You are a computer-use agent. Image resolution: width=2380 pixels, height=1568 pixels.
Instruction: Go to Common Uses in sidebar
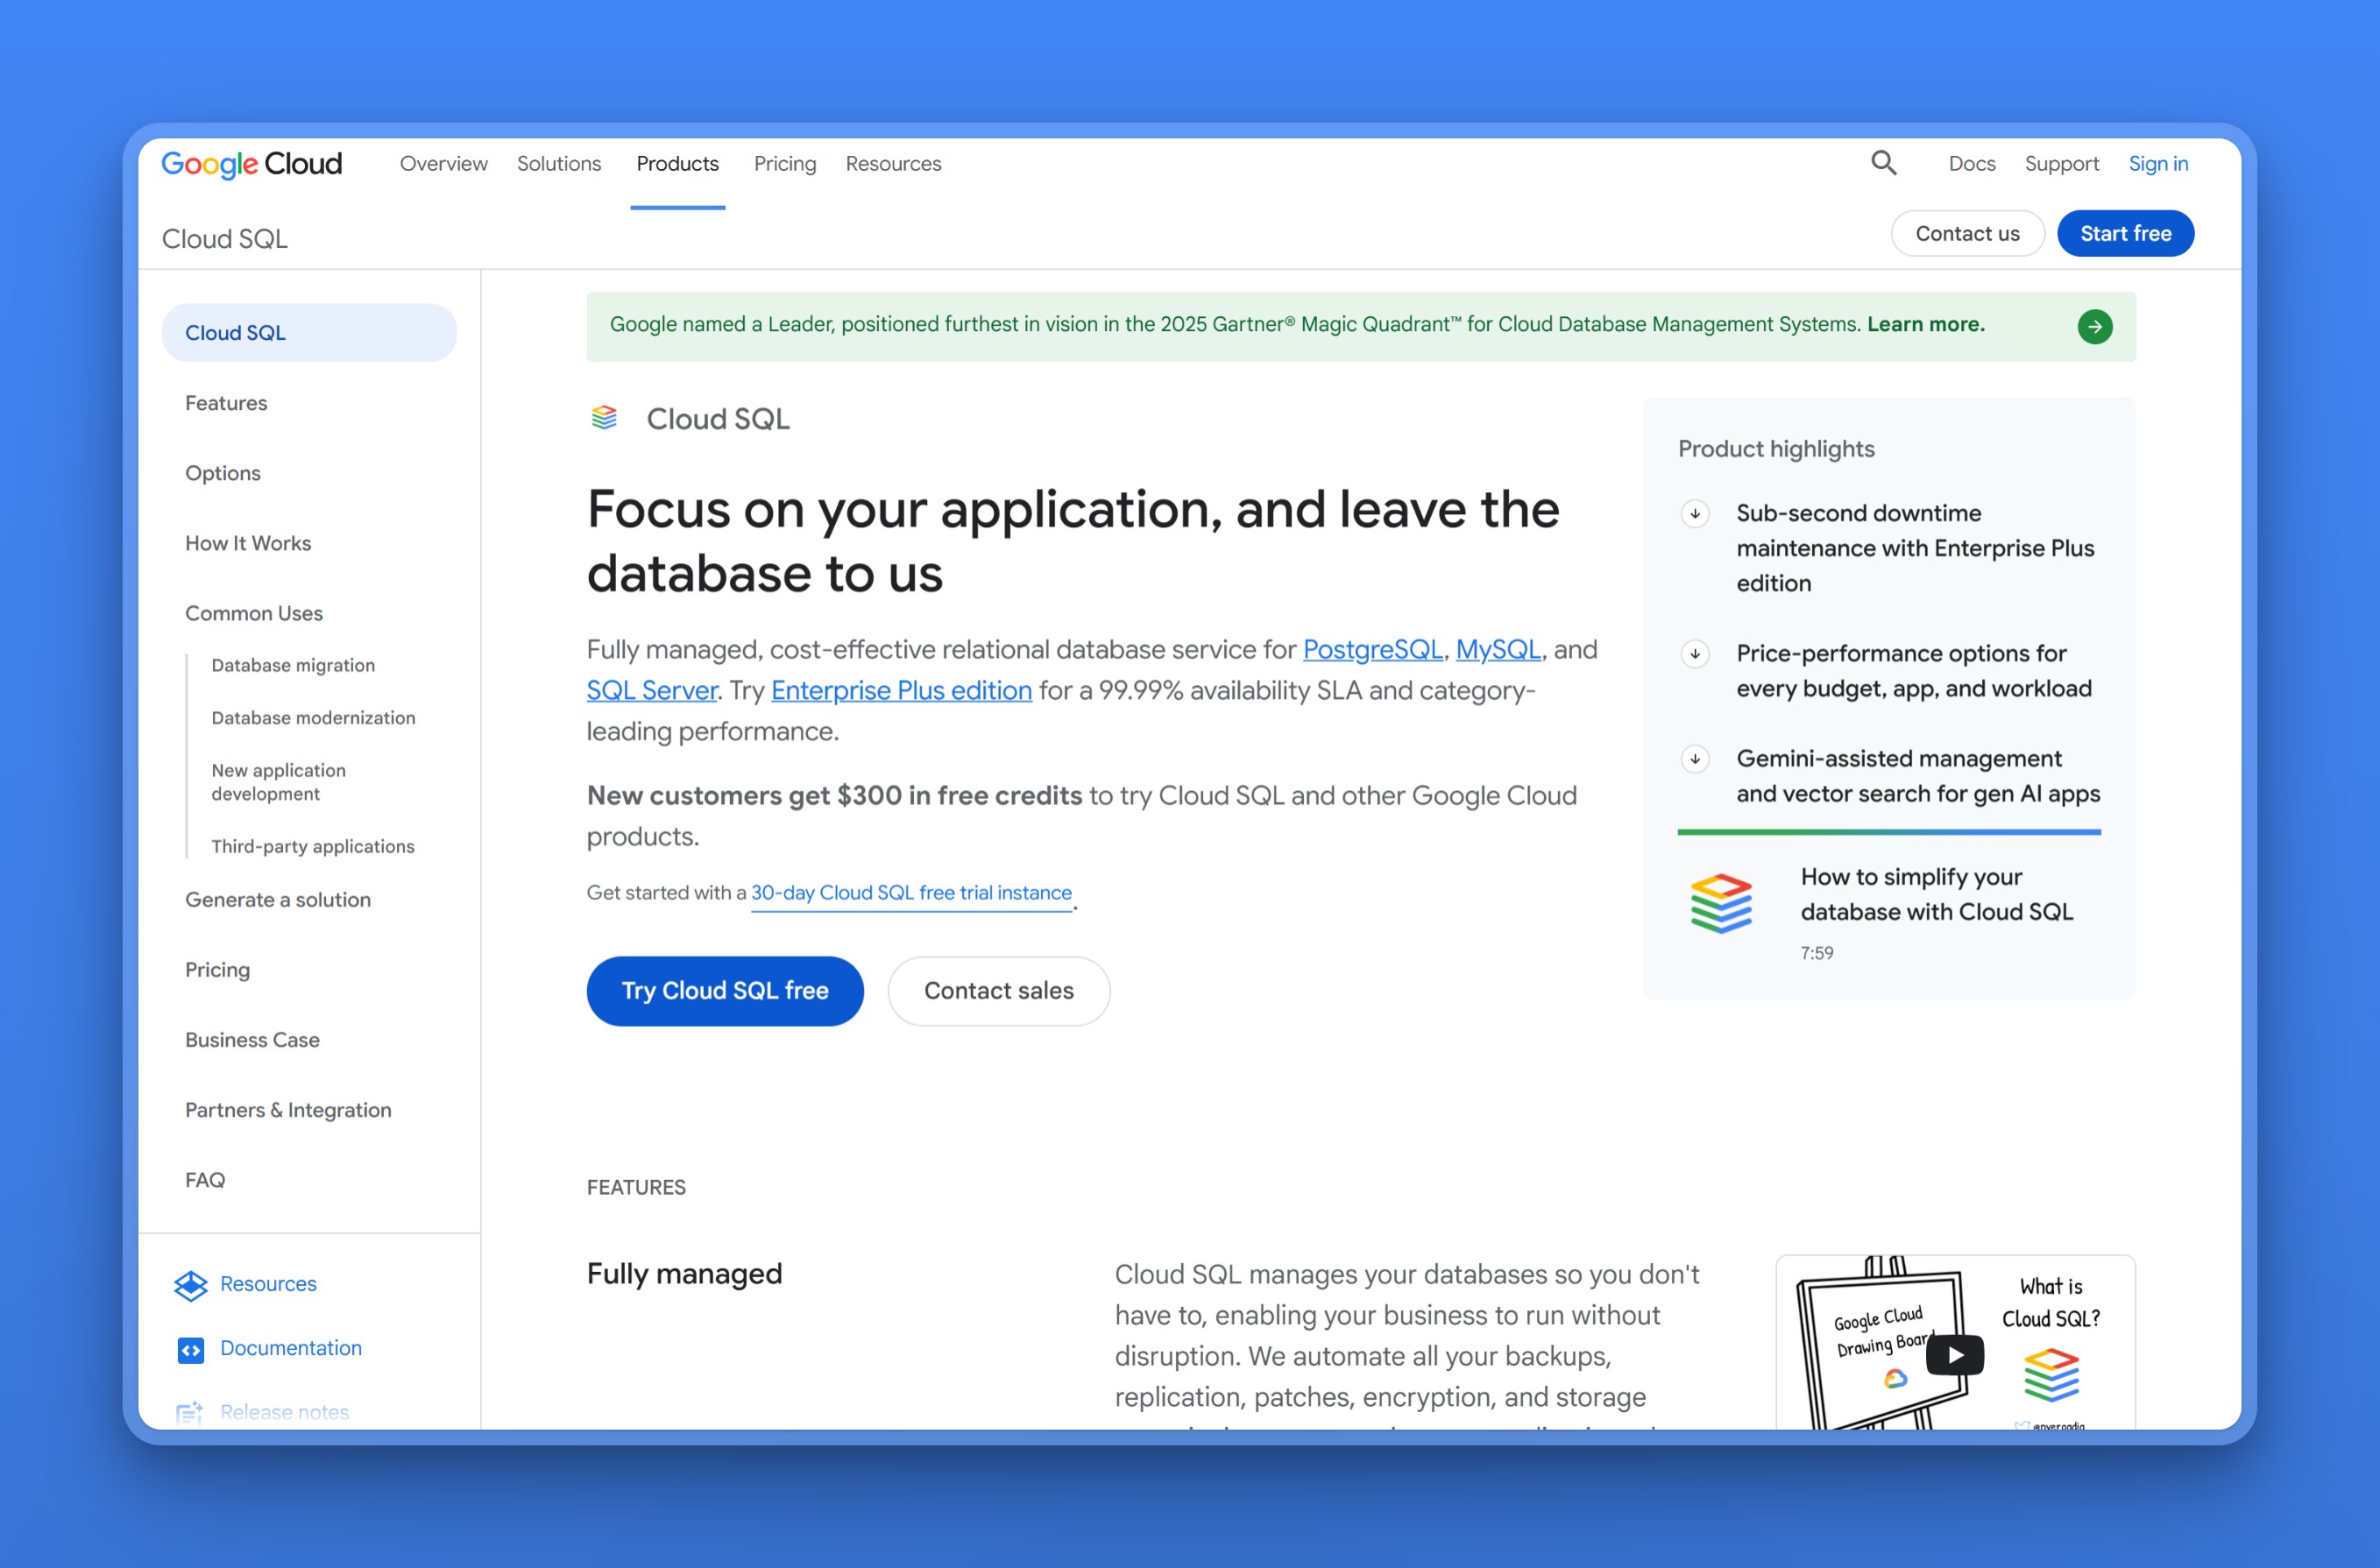tap(253, 613)
